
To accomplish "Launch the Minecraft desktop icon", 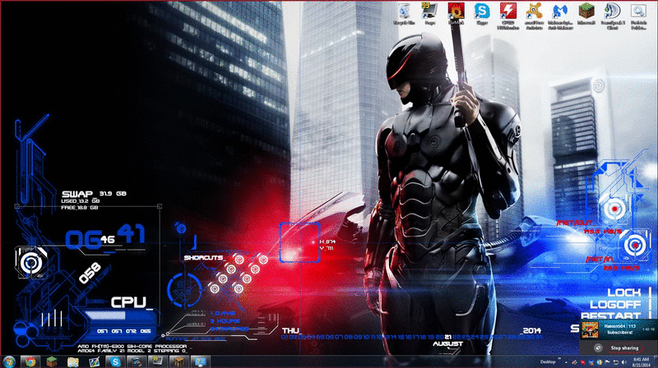I will (x=586, y=14).
